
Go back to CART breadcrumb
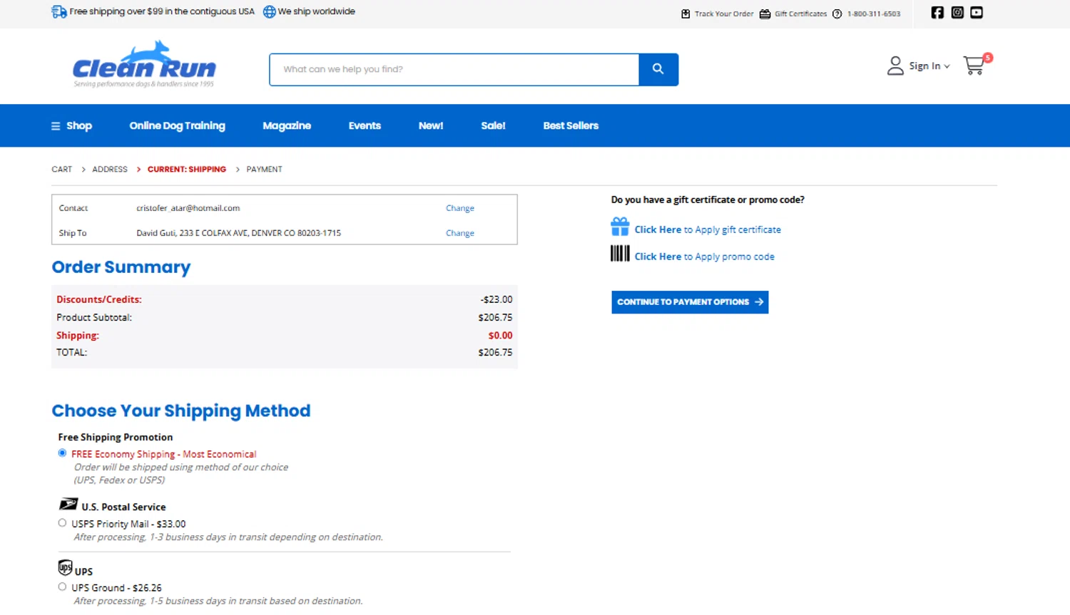(61, 170)
